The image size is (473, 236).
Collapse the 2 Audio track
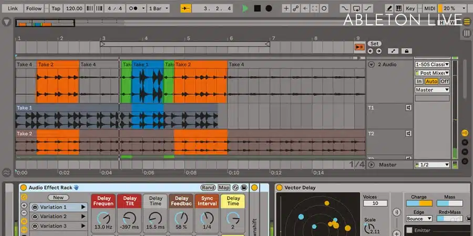click(x=371, y=65)
